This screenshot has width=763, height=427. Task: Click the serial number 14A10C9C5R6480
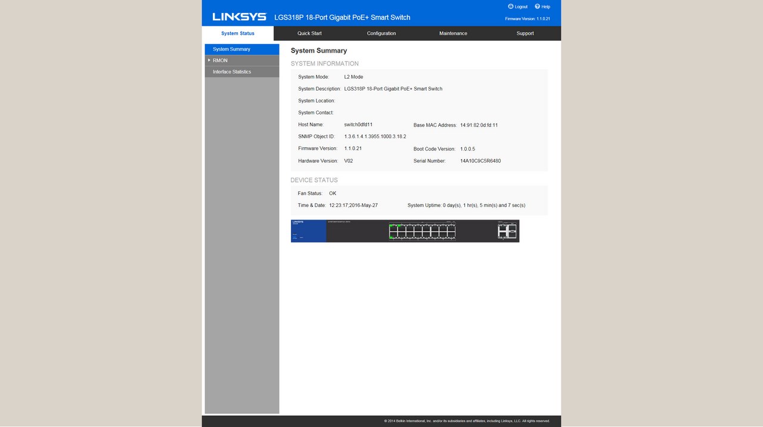(480, 161)
